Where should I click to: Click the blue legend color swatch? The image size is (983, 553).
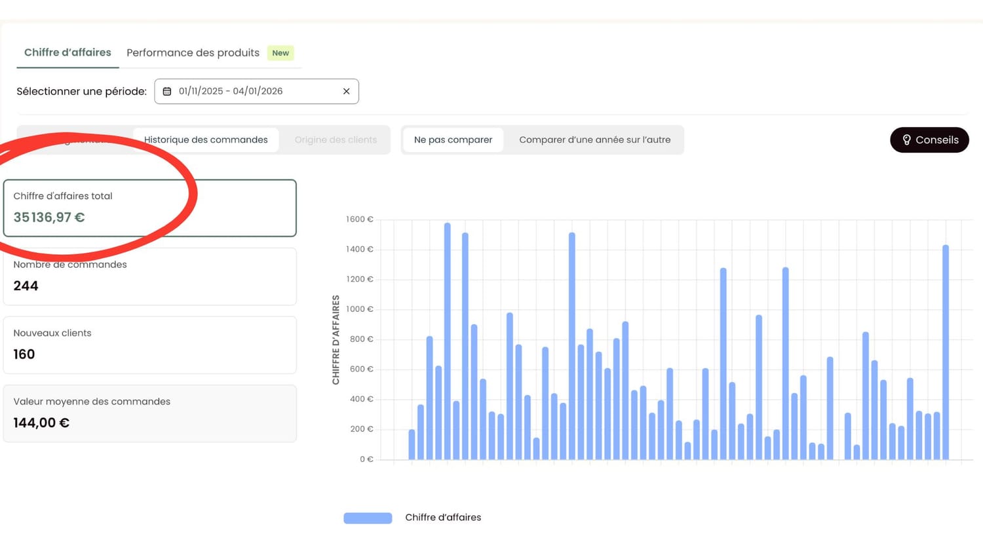368,518
